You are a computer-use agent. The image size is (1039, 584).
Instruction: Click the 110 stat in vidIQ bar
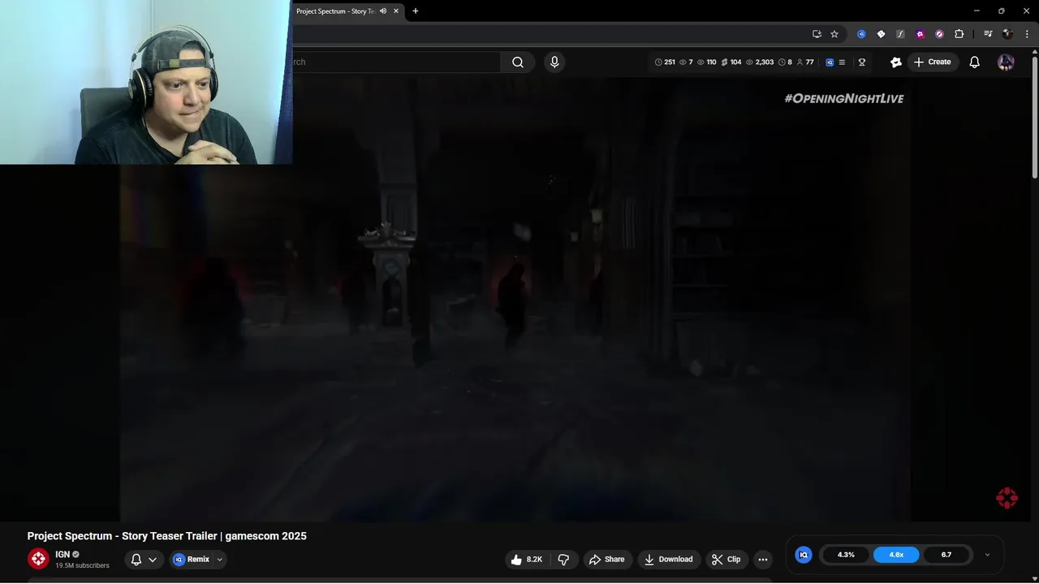click(707, 62)
